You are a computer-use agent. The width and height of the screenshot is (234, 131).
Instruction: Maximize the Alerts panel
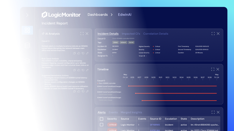click(213, 112)
